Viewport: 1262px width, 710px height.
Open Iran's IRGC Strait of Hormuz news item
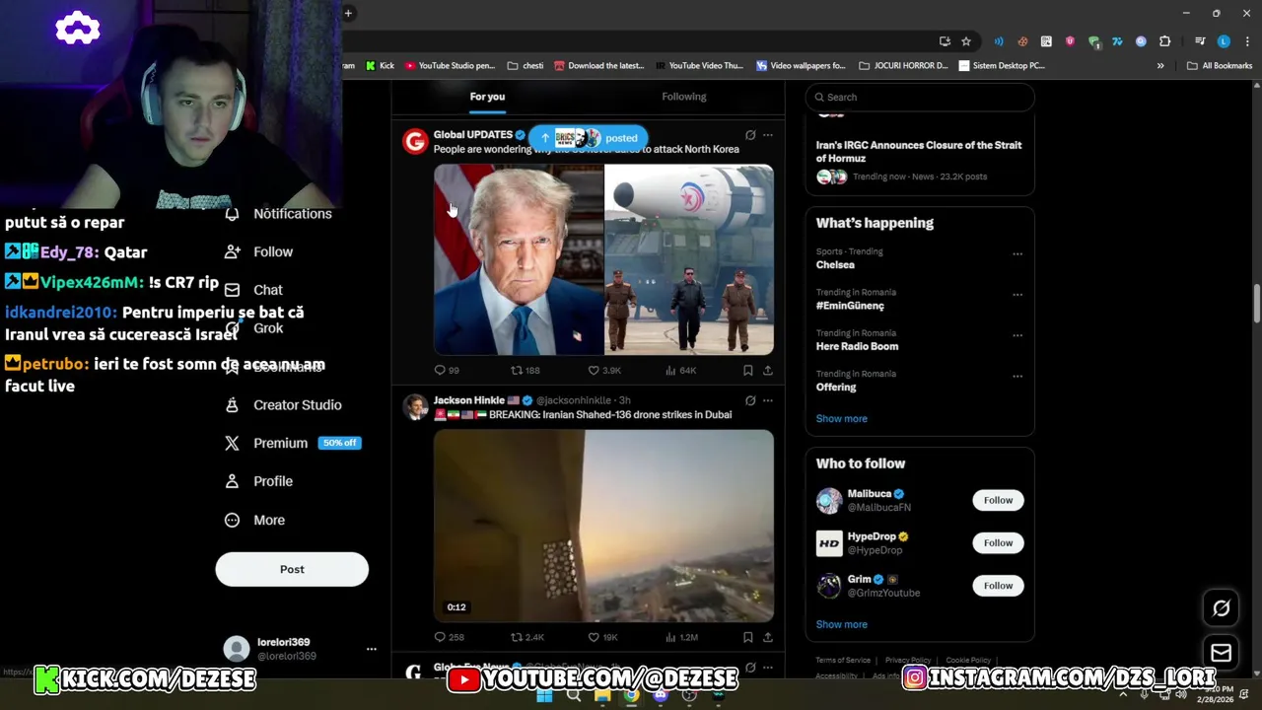(x=919, y=160)
